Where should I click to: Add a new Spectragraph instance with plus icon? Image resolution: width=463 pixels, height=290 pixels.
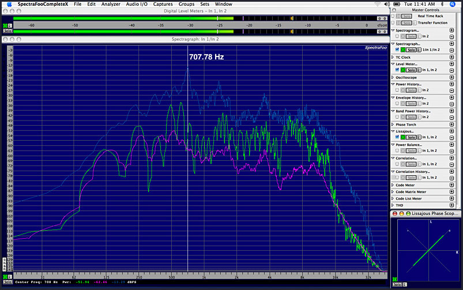[451, 44]
